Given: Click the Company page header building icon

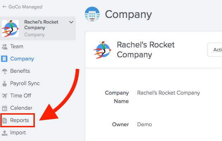Looking at the screenshot, I should [92, 14].
